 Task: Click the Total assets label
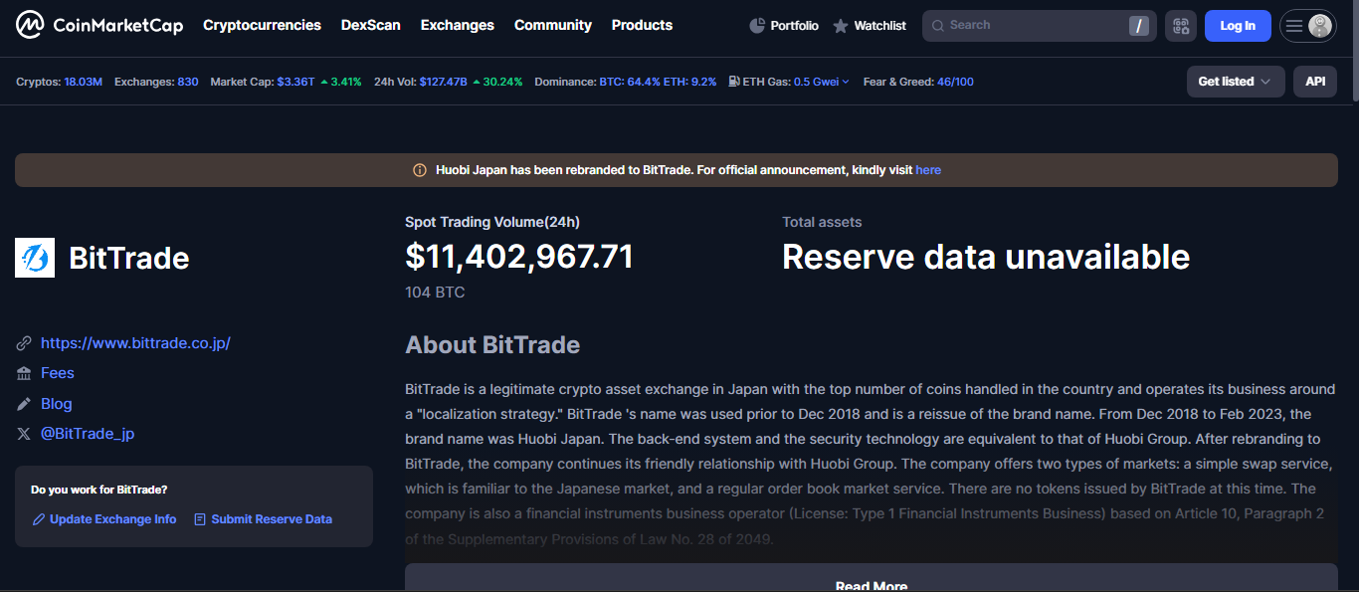(x=822, y=222)
